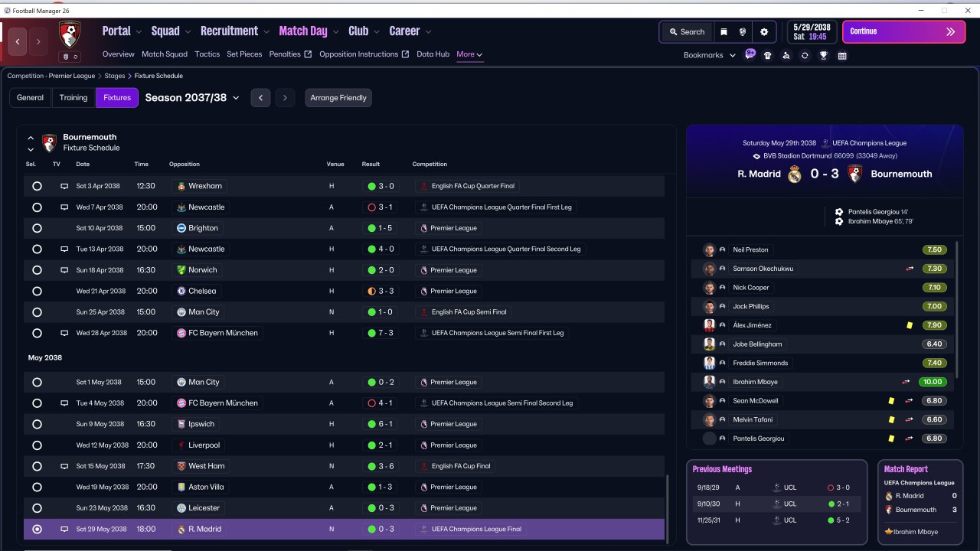Image resolution: width=980 pixels, height=551 pixels.
Task: Expand the Portal menu chevron
Action: (139, 32)
